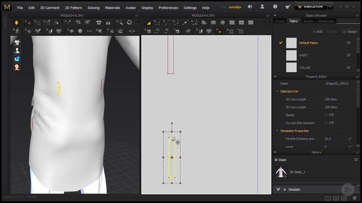Select the Ellipse pattern tool

tap(222, 23)
